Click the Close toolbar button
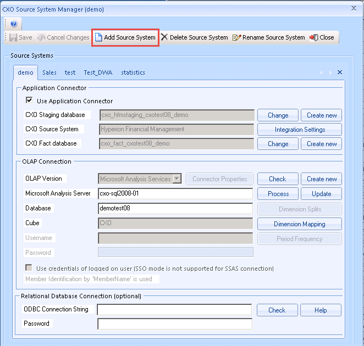Viewport: 364px width, 346px height. [x=322, y=37]
